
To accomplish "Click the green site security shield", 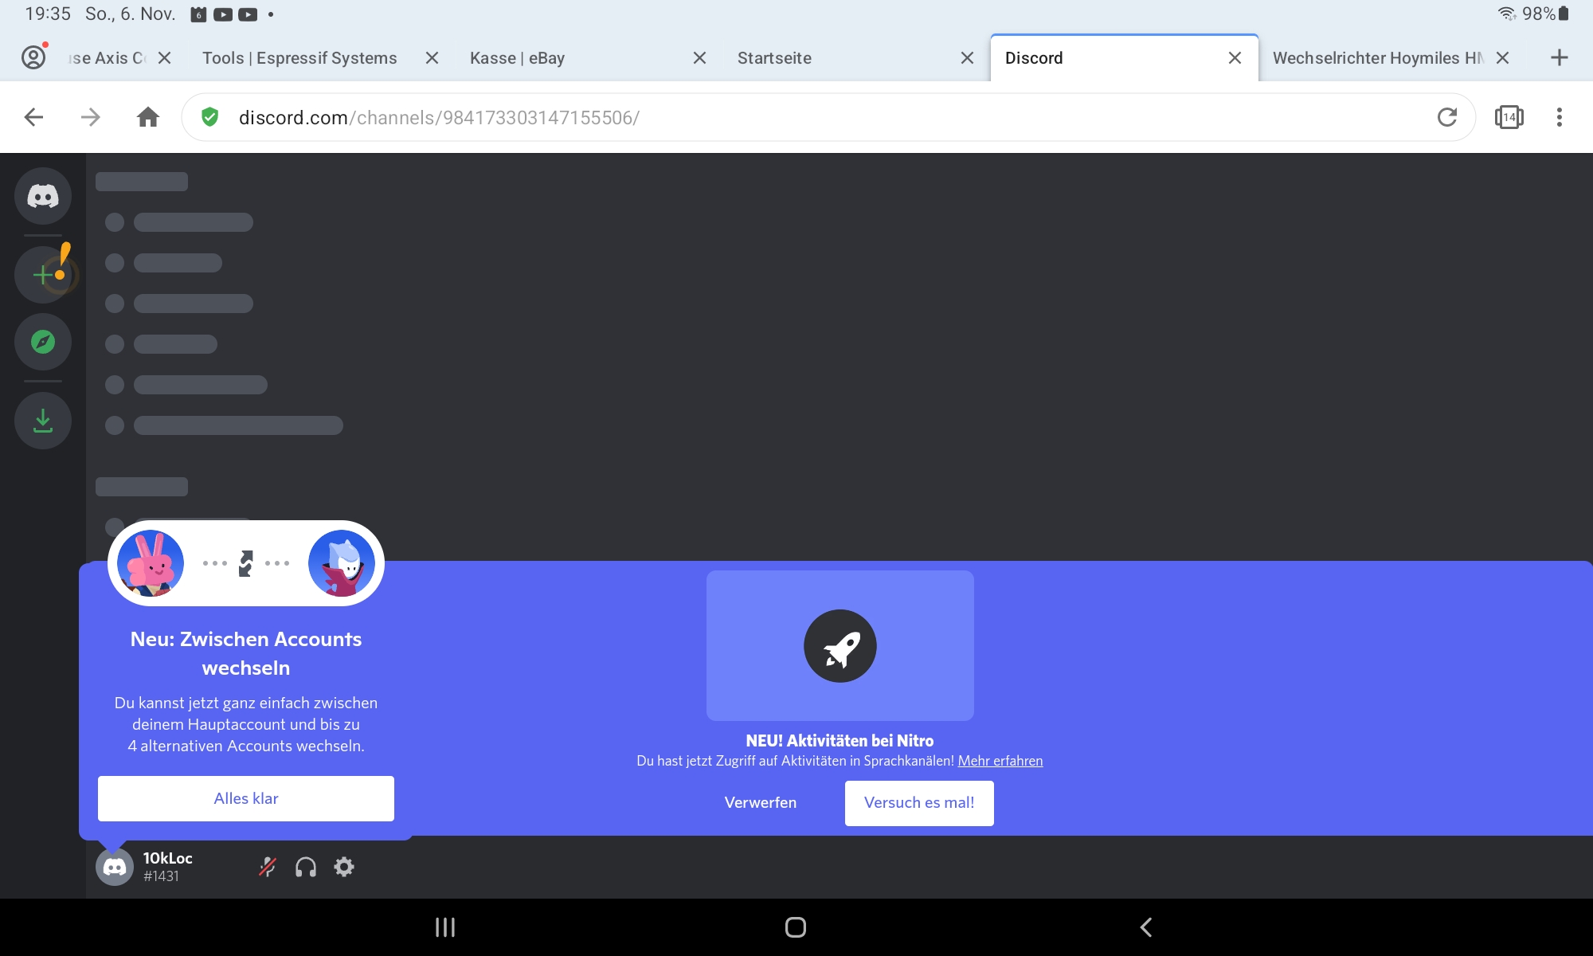I will pos(209,117).
